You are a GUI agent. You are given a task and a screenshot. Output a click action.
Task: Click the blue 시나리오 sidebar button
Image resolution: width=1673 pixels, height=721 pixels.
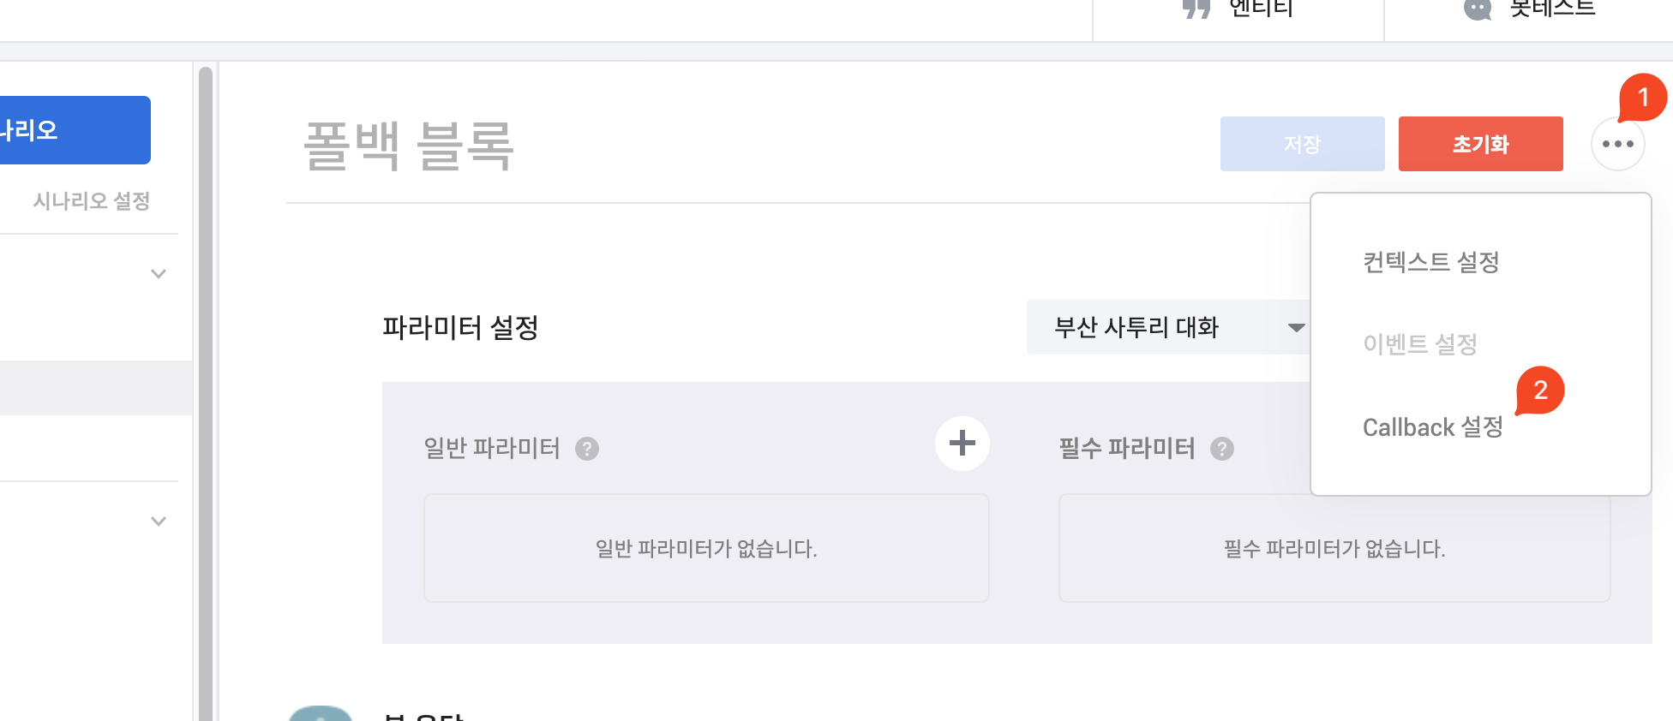(74, 130)
